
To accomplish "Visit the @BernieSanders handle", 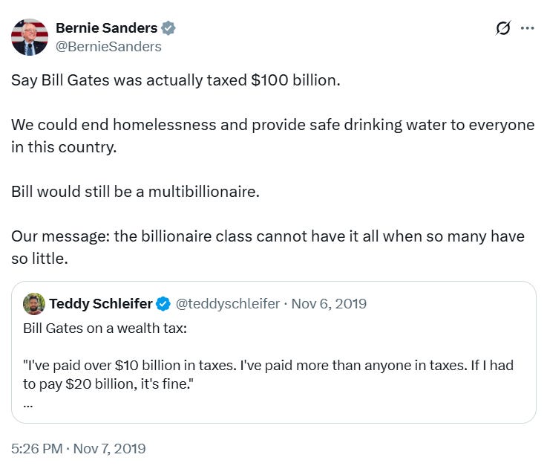I will coord(108,46).
